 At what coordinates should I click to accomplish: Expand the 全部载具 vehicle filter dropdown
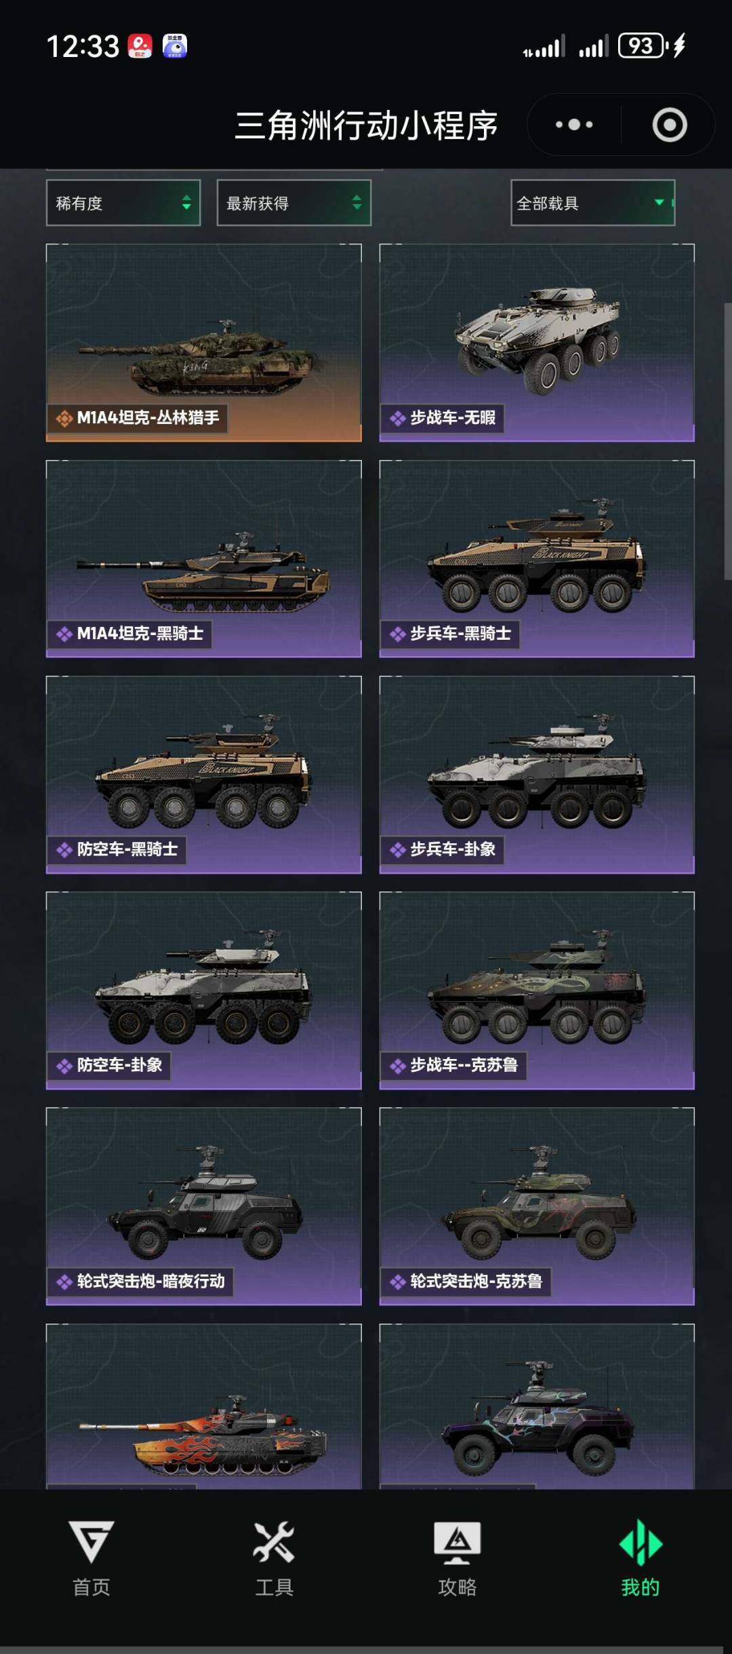(592, 202)
